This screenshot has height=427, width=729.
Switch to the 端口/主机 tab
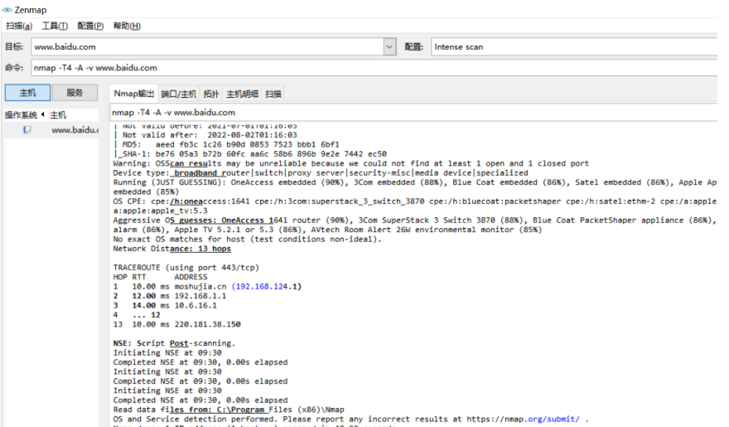pyautogui.click(x=179, y=94)
